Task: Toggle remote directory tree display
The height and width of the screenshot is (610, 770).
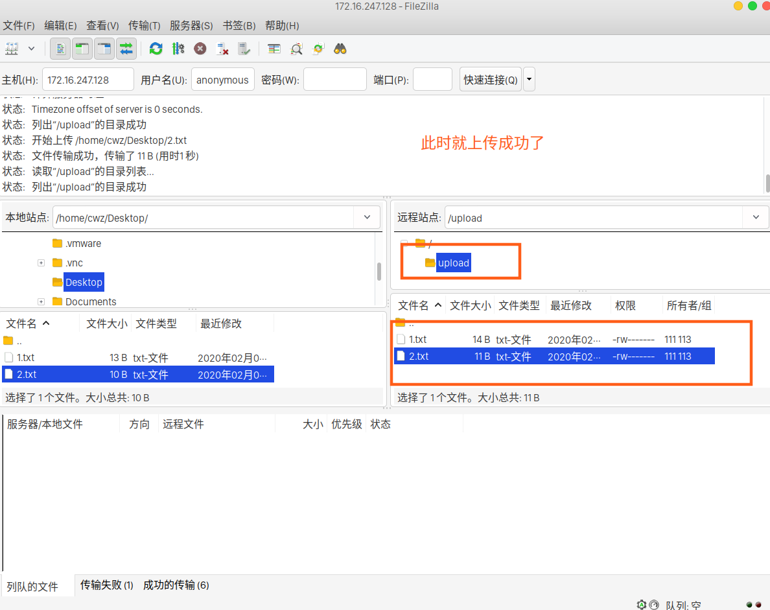Action: click(104, 49)
